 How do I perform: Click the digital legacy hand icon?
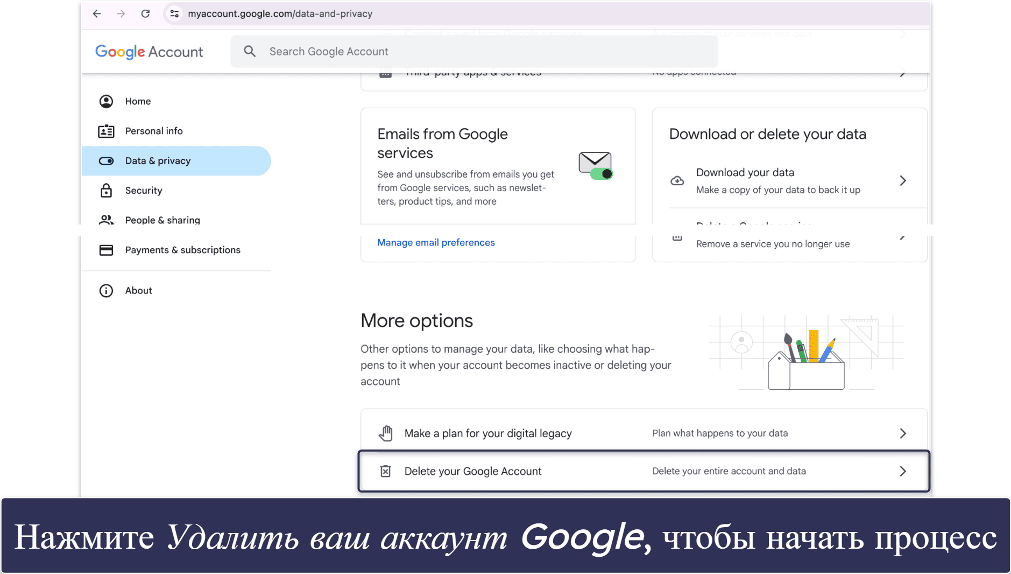pyautogui.click(x=386, y=433)
